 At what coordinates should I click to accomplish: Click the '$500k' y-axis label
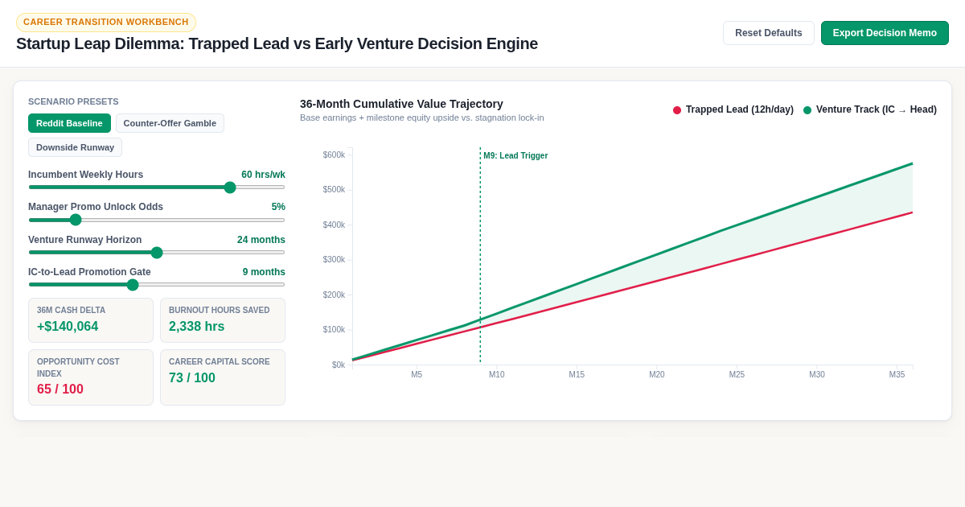[x=334, y=190]
